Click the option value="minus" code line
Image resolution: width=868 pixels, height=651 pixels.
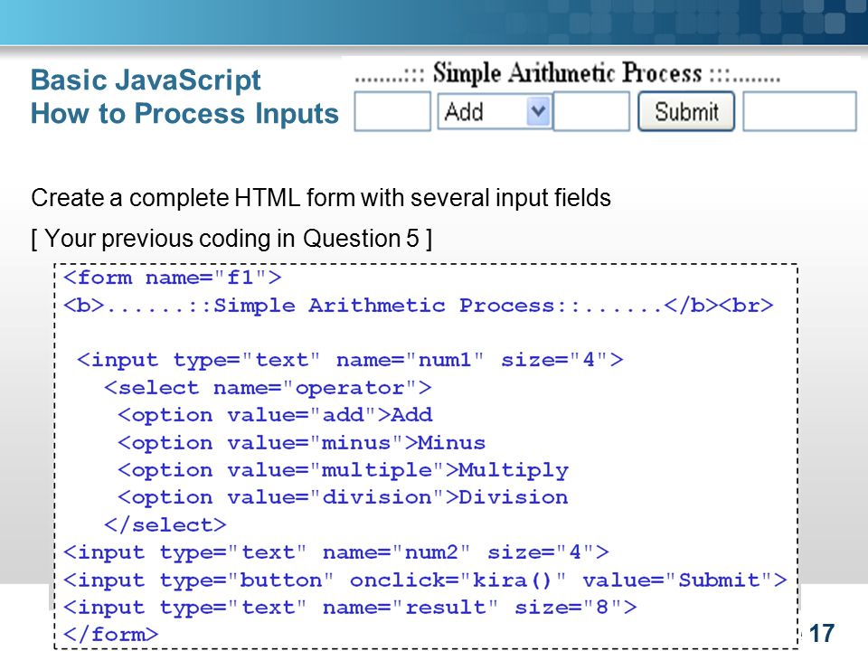302,442
